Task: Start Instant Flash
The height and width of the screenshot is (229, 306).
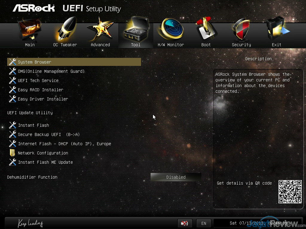Action: 33,125
